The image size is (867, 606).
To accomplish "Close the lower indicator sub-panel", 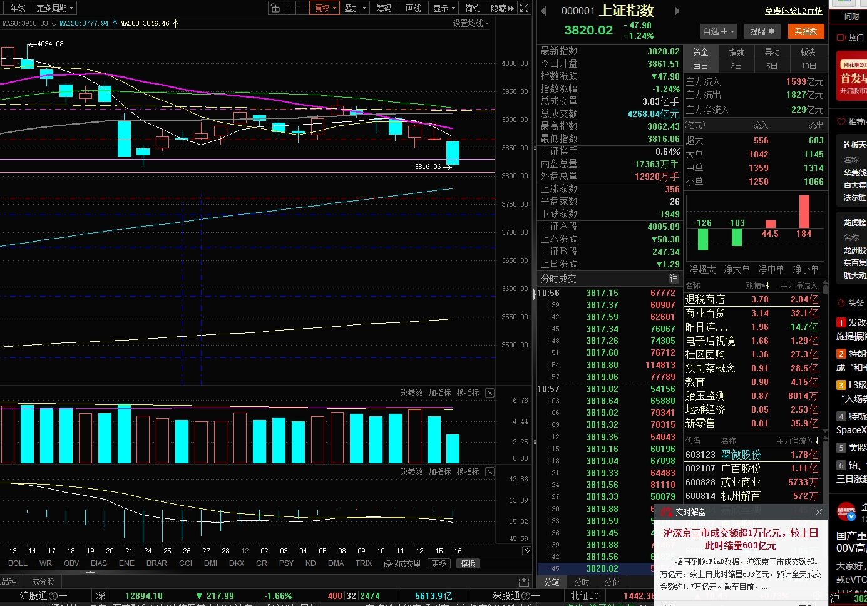I will (x=490, y=471).
